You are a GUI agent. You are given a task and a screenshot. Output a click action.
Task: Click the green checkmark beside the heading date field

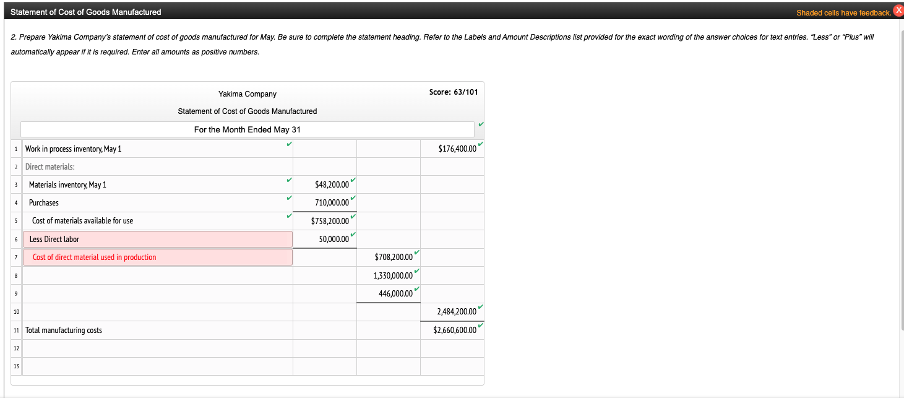tap(480, 125)
